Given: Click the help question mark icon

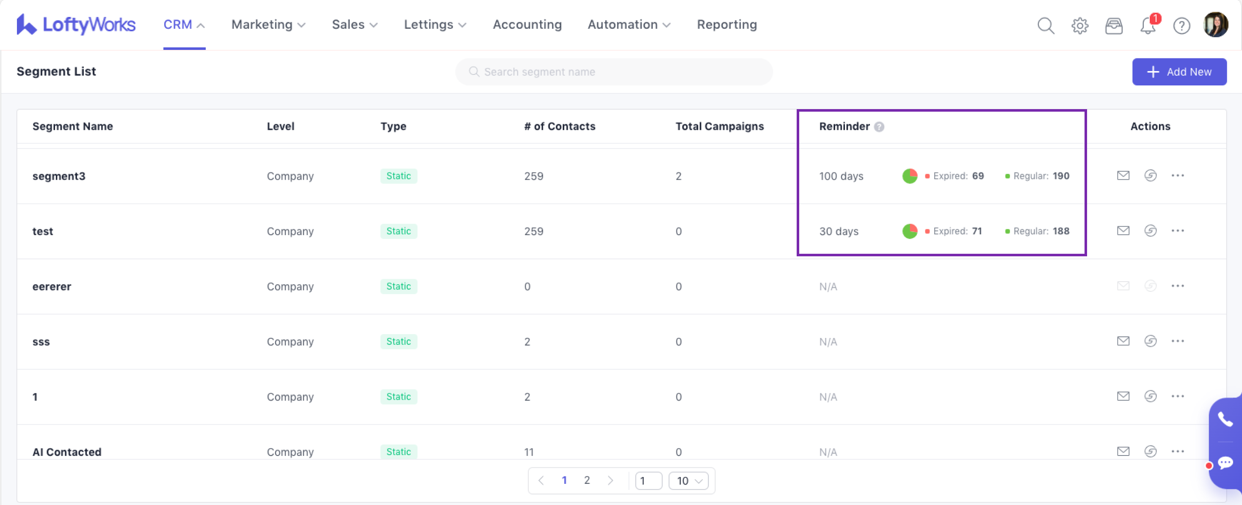Looking at the screenshot, I should tap(1181, 25).
